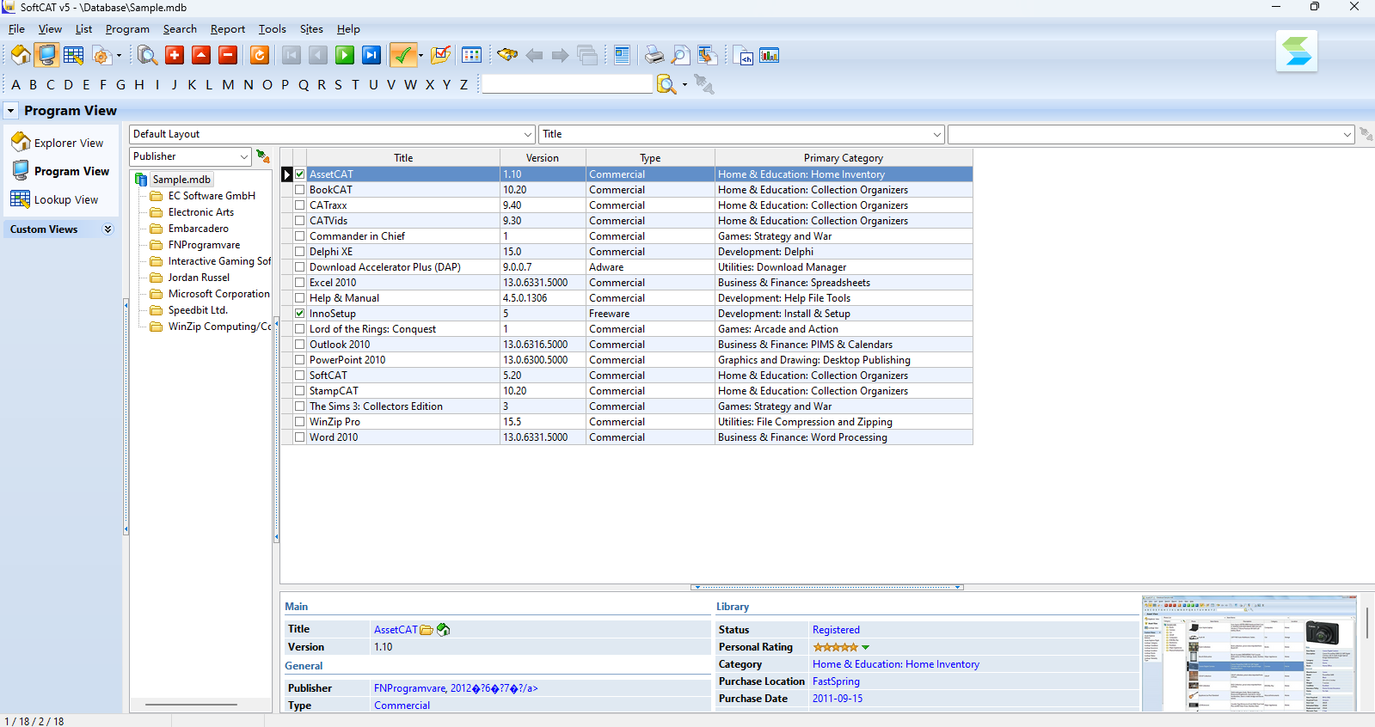Screen dimensions: 1375x727
Task: Open the Report menu
Action: pos(228,29)
